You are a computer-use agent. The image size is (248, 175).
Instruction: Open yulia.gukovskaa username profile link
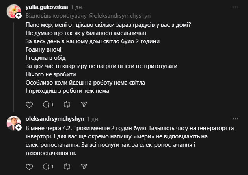pyautogui.click(x=47, y=7)
